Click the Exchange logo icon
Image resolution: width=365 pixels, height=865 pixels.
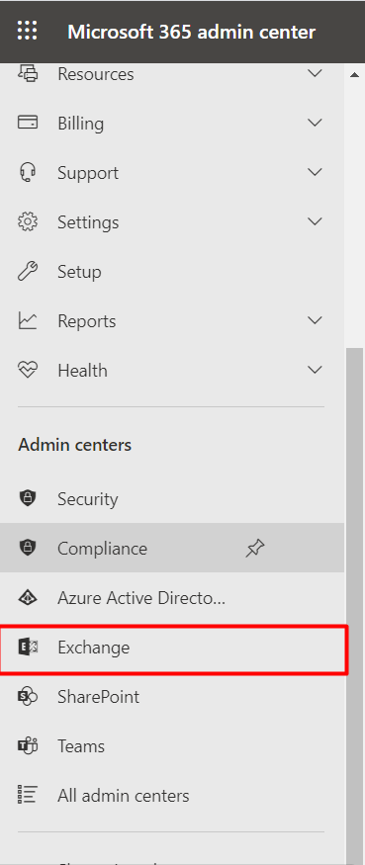click(28, 648)
